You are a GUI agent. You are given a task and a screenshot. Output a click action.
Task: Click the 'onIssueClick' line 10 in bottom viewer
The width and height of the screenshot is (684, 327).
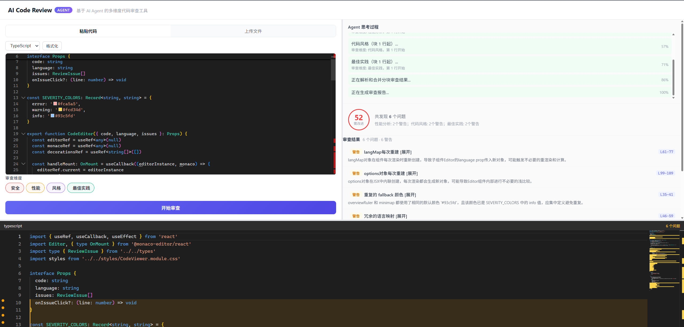pos(86,303)
